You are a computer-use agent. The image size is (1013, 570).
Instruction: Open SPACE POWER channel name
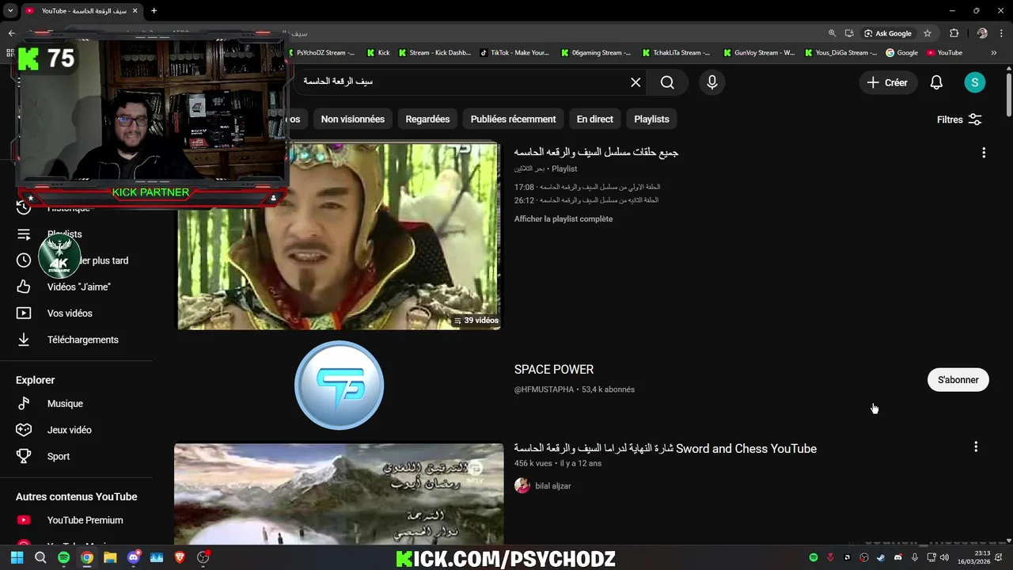tap(554, 370)
